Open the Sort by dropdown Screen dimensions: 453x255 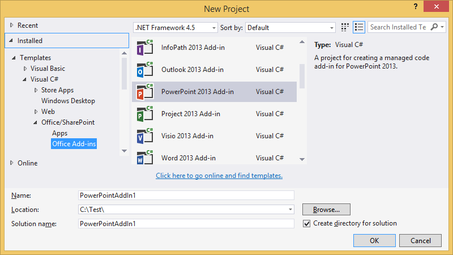point(332,27)
